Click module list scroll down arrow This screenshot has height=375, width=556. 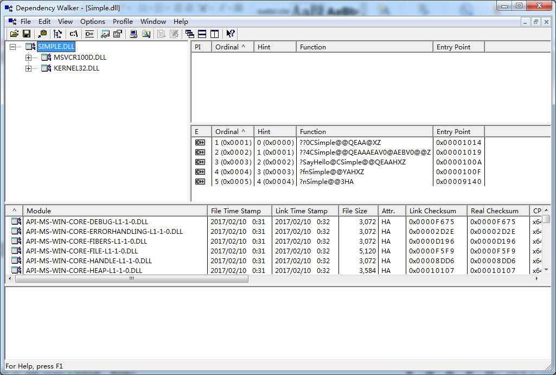(546, 270)
